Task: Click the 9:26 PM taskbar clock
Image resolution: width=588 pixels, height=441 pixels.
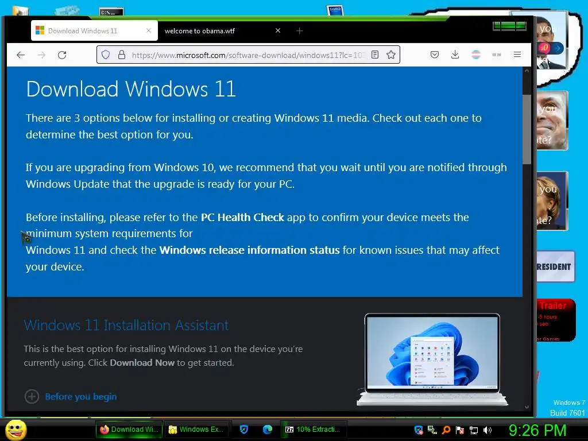Action: [x=537, y=430]
